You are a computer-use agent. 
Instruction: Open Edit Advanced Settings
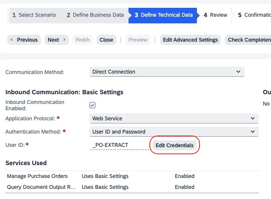(x=190, y=40)
